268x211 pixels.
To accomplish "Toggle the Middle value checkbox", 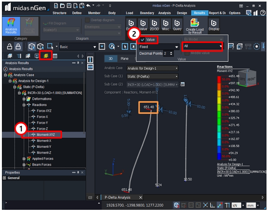I will click(187, 53).
